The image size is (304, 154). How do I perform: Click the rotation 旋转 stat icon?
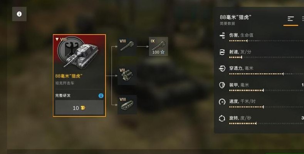pyautogui.click(x=222, y=118)
